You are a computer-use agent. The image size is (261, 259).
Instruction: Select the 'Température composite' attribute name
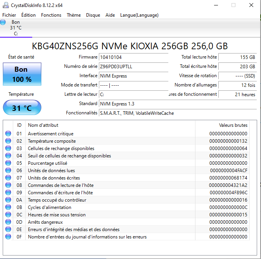(x=52, y=141)
